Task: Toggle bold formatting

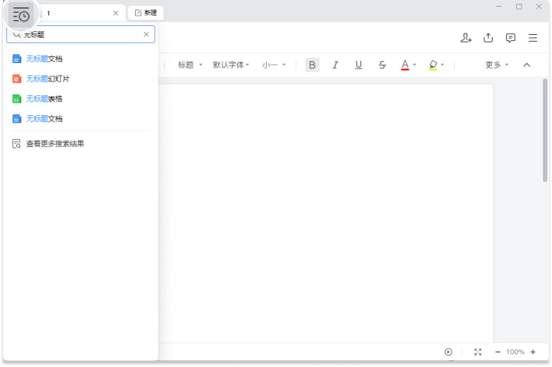Action: (x=312, y=65)
